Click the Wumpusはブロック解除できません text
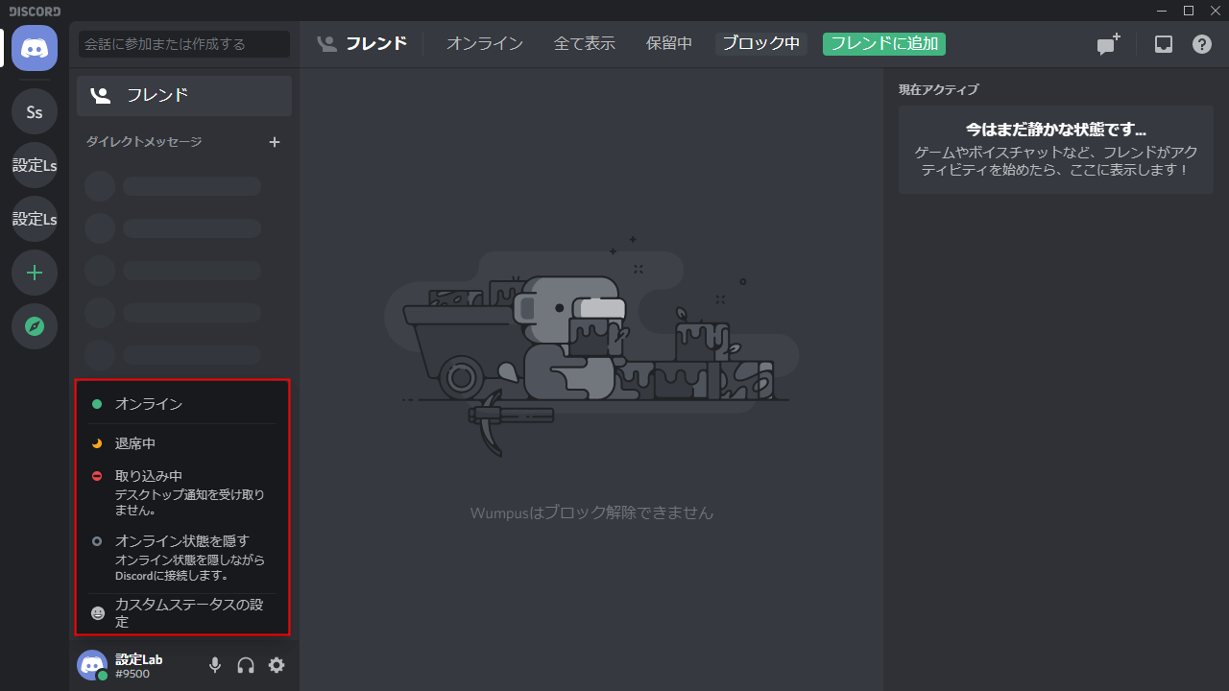Viewport: 1229px width, 691px height. [591, 512]
